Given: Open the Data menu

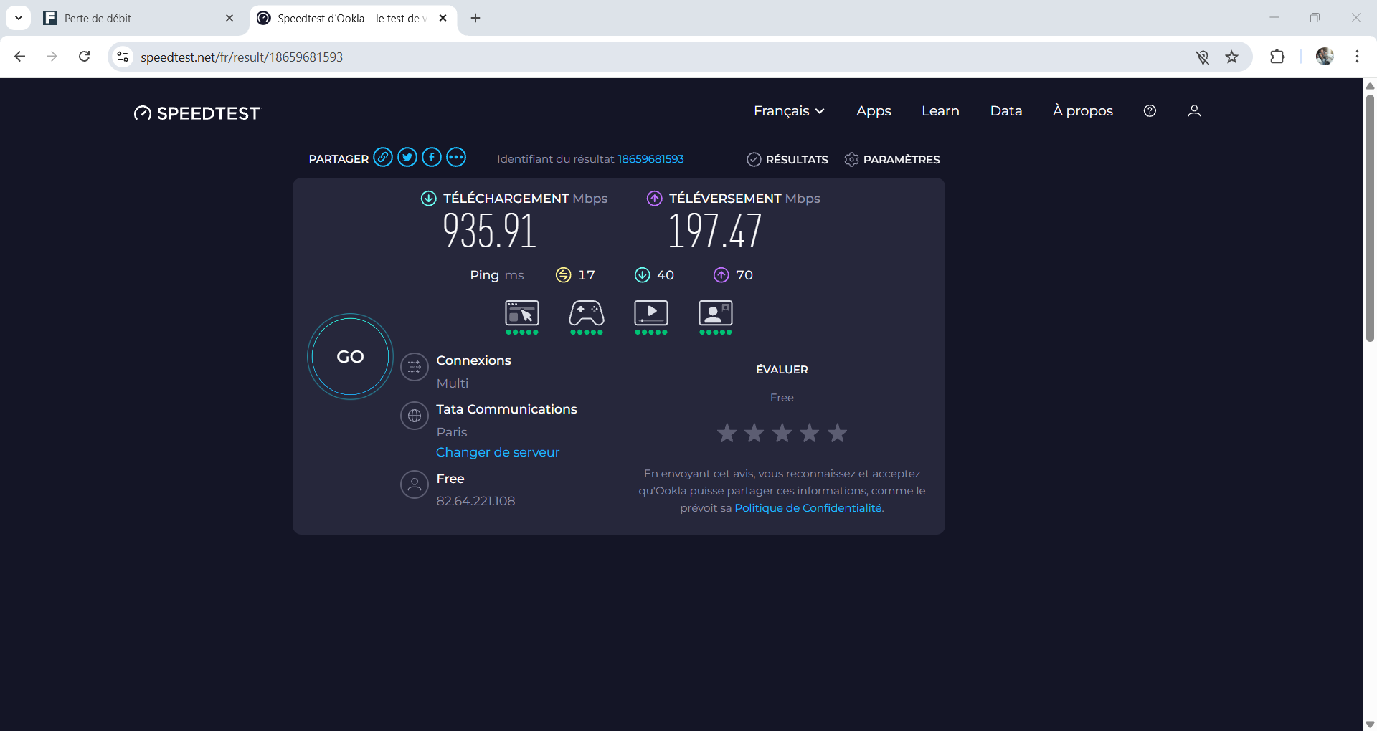Looking at the screenshot, I should [x=1006, y=111].
